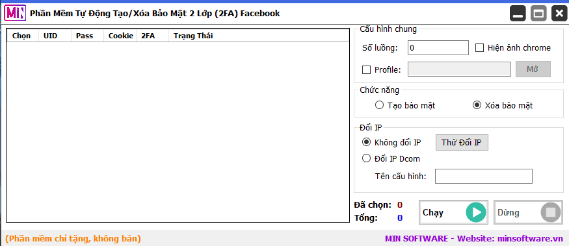The image size is (569, 246).
Task: Maximize the 2FA Facebook tool window
Action: pyautogui.click(x=538, y=14)
